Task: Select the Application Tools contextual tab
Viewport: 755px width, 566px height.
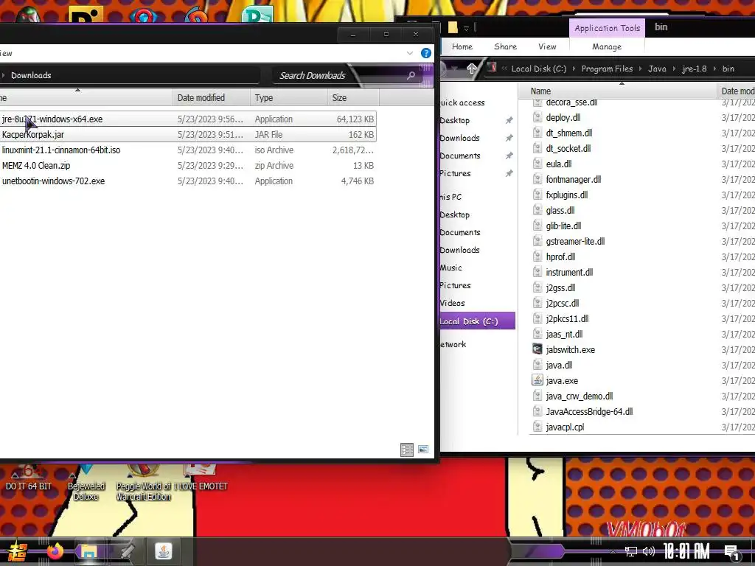Action: (x=608, y=28)
